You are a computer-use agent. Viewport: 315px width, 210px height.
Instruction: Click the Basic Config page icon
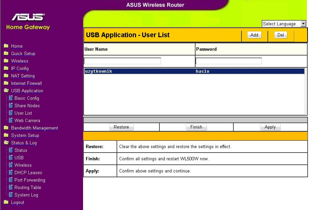coord(11,98)
